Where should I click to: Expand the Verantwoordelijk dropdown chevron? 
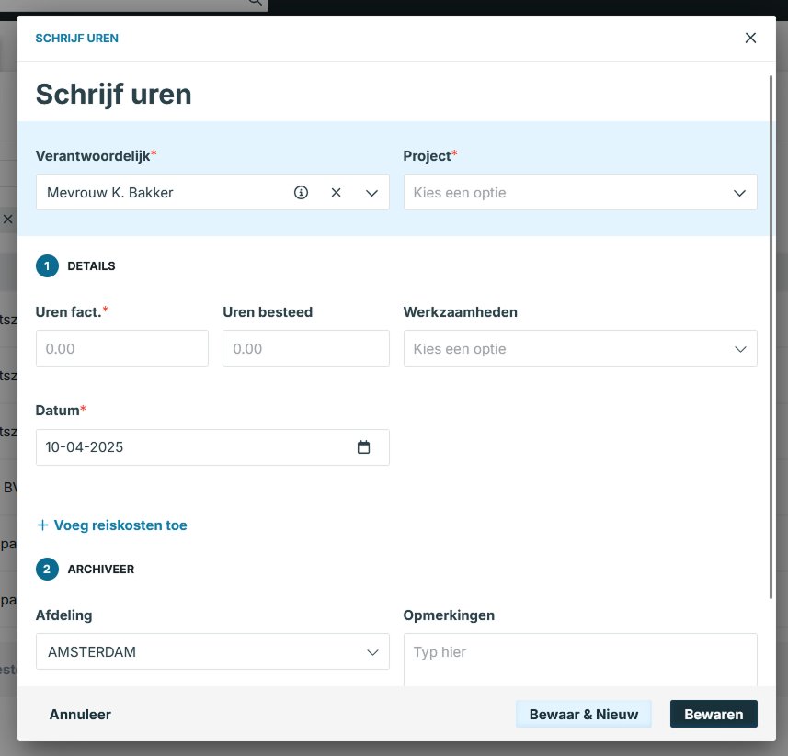pos(371,193)
